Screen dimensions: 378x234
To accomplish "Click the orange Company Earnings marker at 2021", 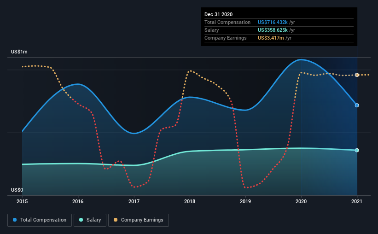I will coord(357,75).
